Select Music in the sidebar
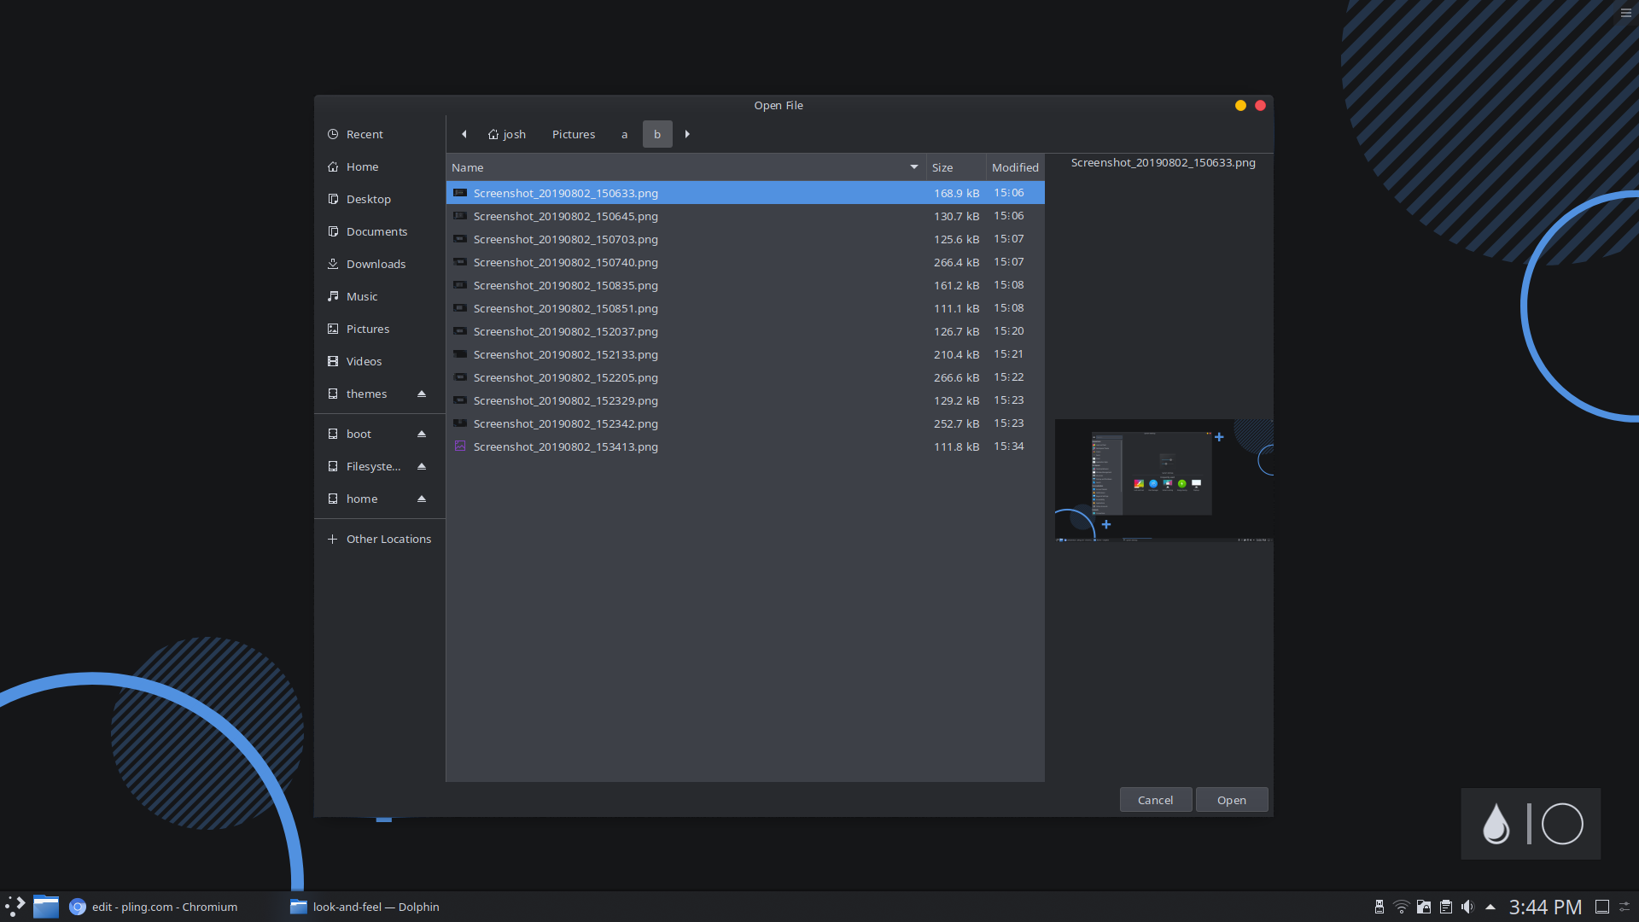1639x922 pixels. 379,296
